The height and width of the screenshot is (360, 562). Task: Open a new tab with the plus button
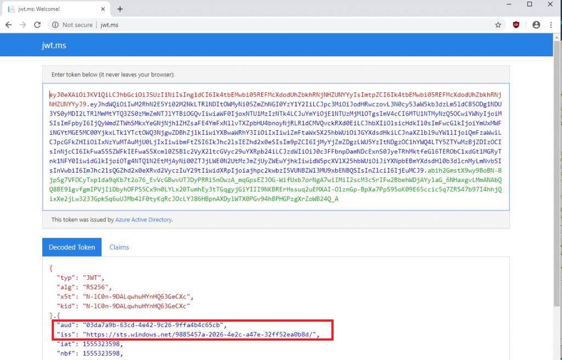(120, 9)
